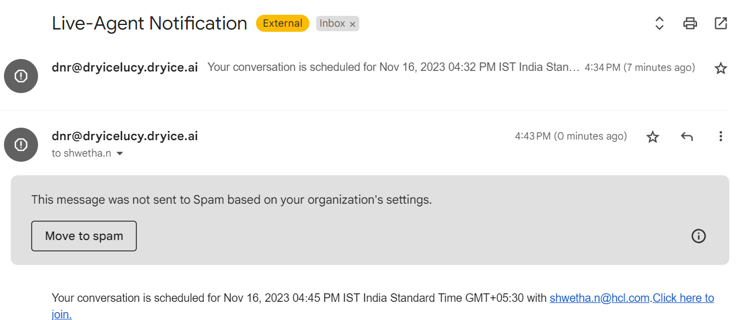Viewport: 743px width, 320px height.
Task: Expand recipient details next to shwetha.n
Action: [x=120, y=154]
